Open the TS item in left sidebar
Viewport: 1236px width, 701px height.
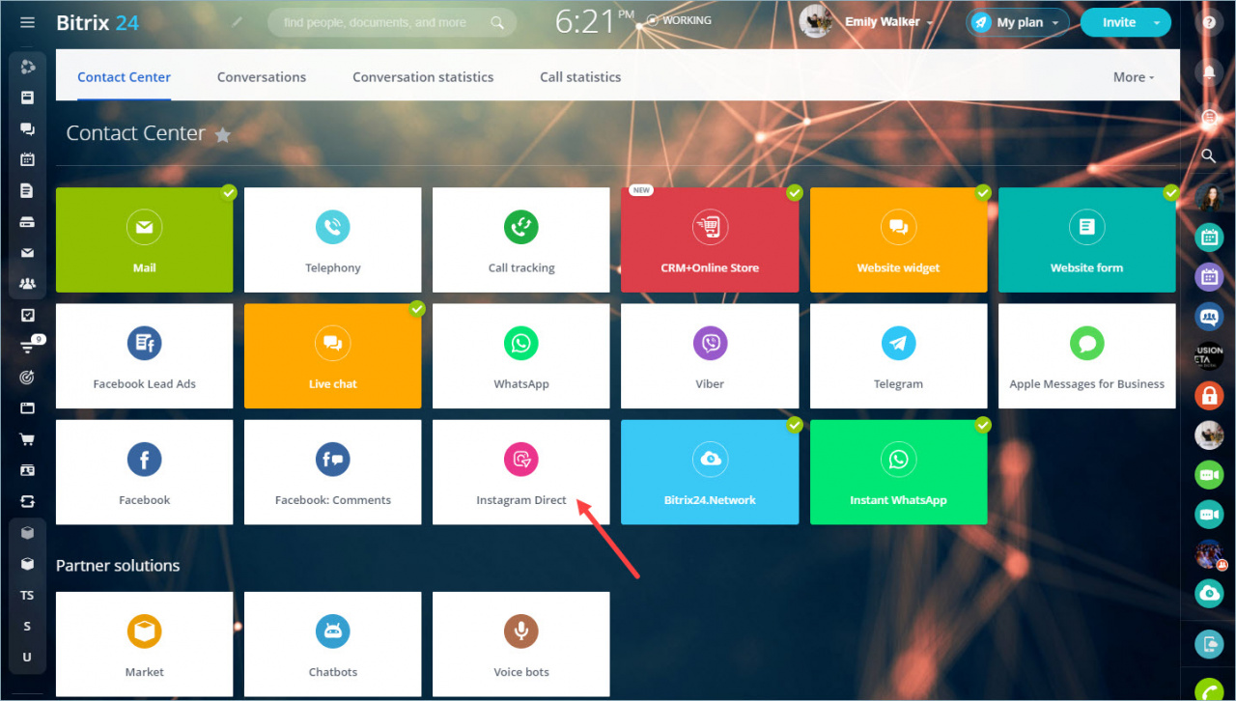[27, 595]
